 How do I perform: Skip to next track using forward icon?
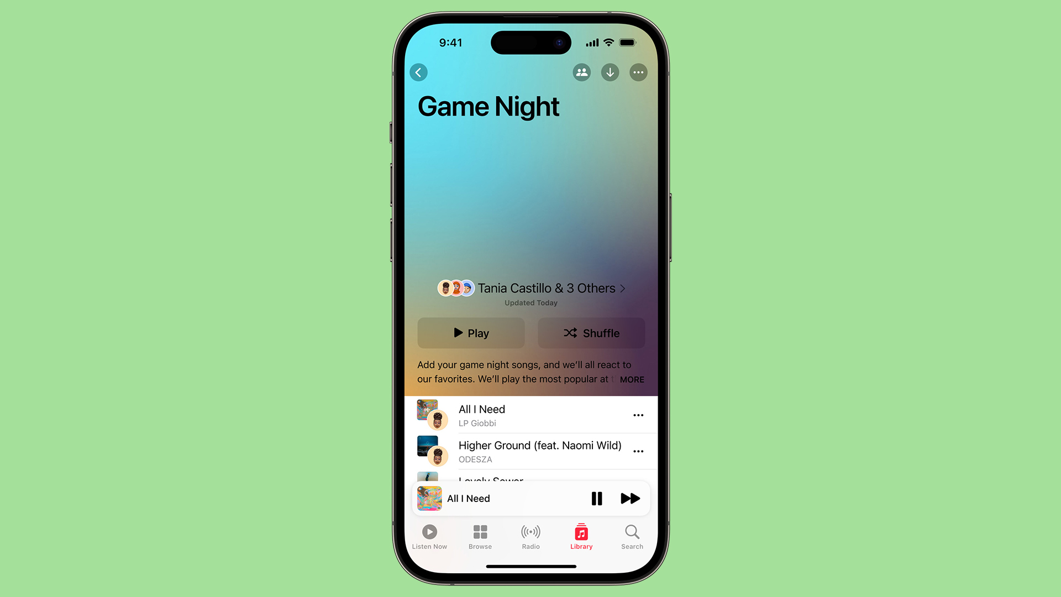point(629,498)
